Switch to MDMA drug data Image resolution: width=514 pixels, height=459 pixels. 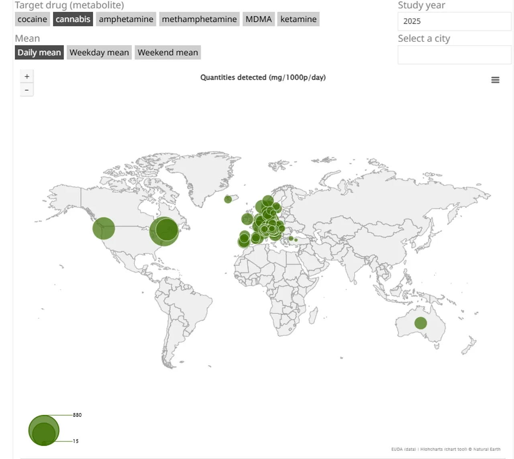click(x=259, y=19)
